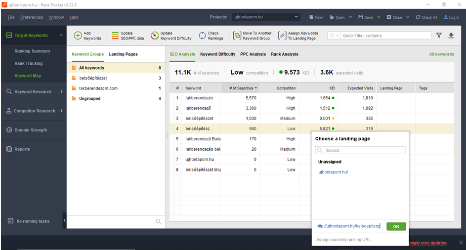Click the Quick Filter input field
466x250 pixels.
pos(386,36)
